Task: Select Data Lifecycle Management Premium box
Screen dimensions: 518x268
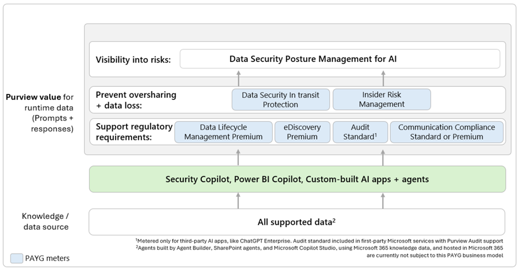Action: 223,132
